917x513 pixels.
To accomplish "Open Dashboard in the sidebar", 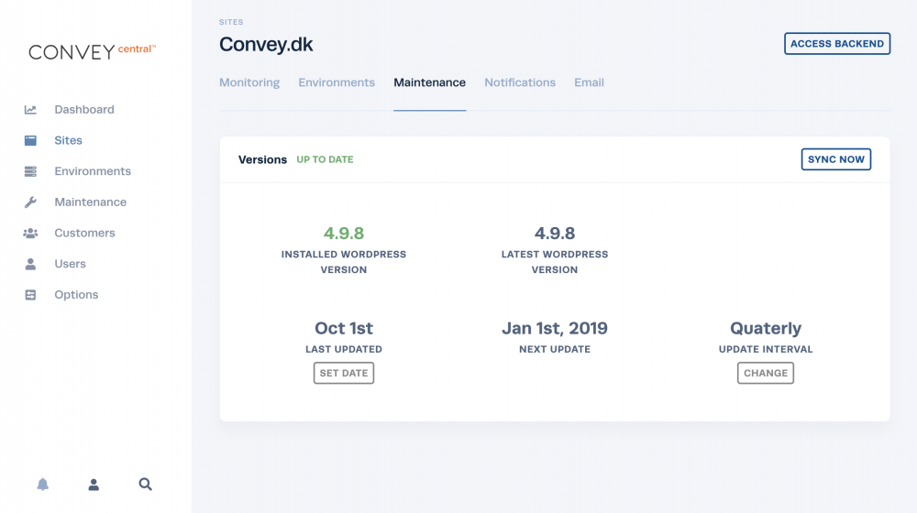I will tap(84, 110).
